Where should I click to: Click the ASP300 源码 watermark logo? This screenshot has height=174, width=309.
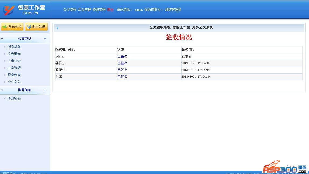click(x=285, y=167)
